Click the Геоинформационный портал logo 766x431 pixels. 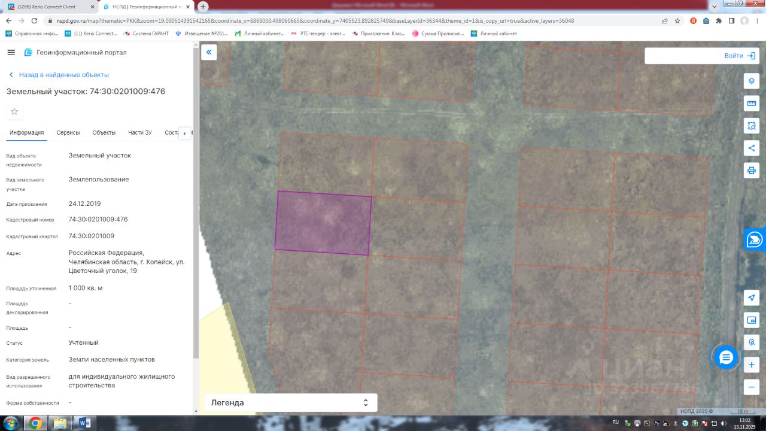pos(75,52)
